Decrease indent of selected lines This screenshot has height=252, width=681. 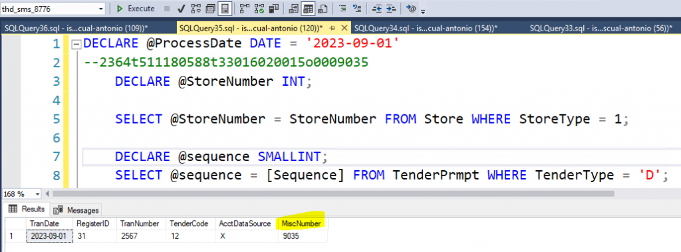[377, 9]
